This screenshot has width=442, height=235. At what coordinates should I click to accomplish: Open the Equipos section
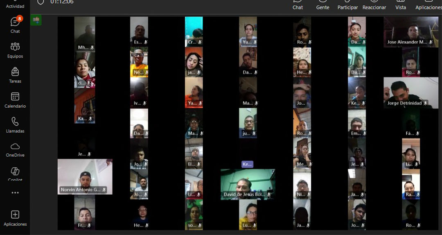click(15, 50)
